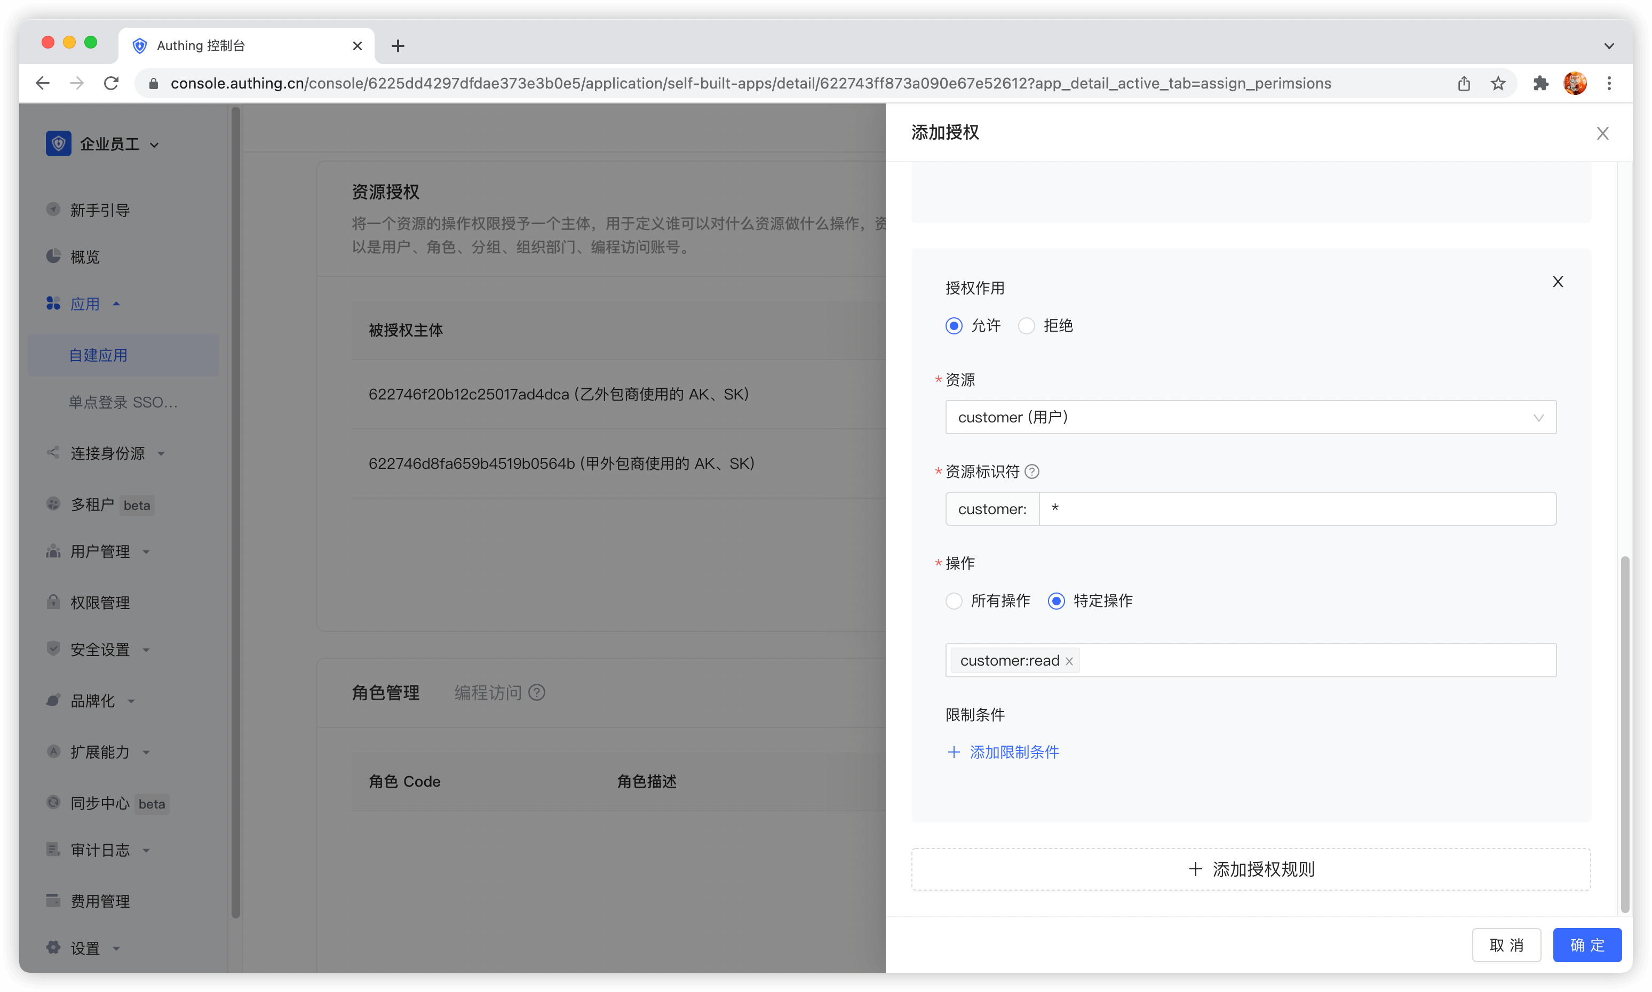Viewport: 1652px width, 992px height.
Task: Reload the page using refresh icon
Action: click(112, 84)
